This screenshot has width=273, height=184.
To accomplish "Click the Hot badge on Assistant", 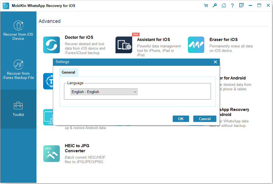I will tap(136, 34).
